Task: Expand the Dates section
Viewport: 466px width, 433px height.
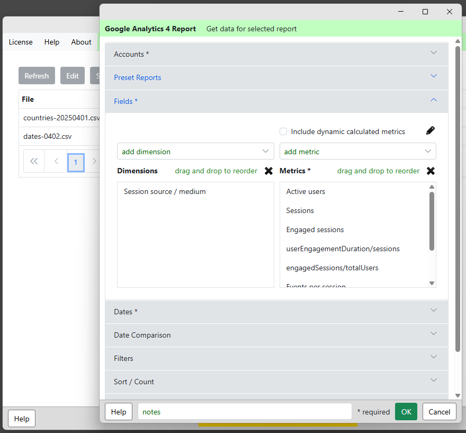Action: [276, 312]
